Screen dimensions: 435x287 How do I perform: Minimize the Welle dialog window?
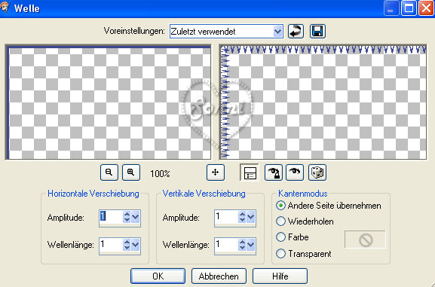coord(391,8)
